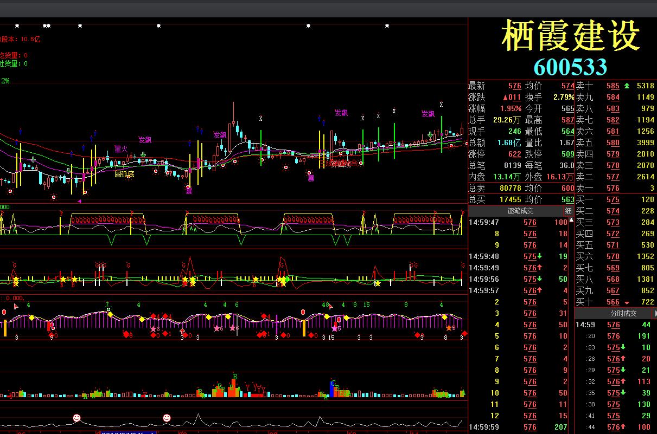Click the magenta left arrow below K-line chart

tap(80, 201)
